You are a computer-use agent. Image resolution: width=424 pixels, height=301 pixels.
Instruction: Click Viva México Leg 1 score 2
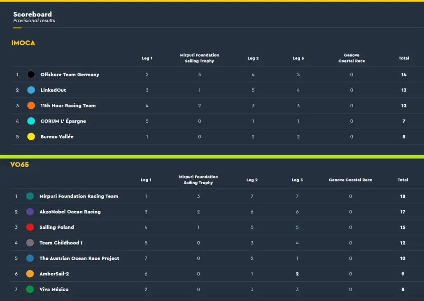tap(146, 289)
